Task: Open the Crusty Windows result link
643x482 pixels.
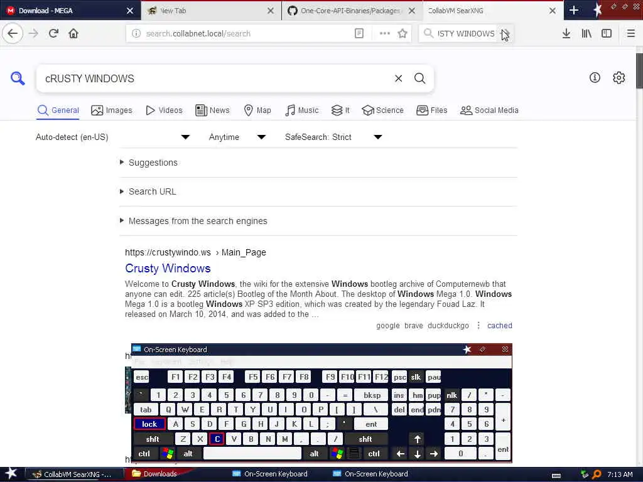Action: [168, 268]
